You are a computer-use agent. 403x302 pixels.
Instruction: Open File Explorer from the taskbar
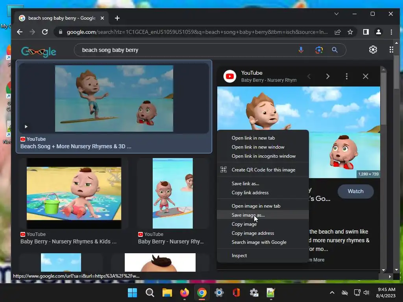(x=167, y=293)
